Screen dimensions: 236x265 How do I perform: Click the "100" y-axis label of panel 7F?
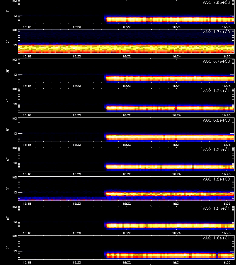tap(14, 178)
